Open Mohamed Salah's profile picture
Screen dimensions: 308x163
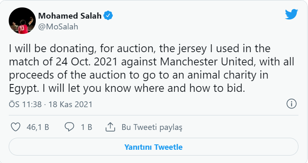pyautogui.click(x=22, y=21)
